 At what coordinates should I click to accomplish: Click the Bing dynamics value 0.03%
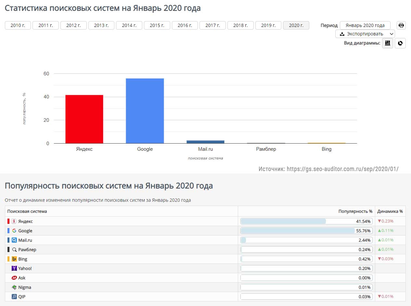(385, 259)
